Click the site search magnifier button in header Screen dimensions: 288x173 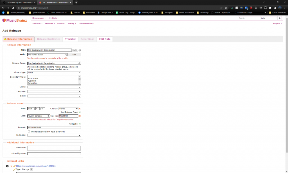280,18
